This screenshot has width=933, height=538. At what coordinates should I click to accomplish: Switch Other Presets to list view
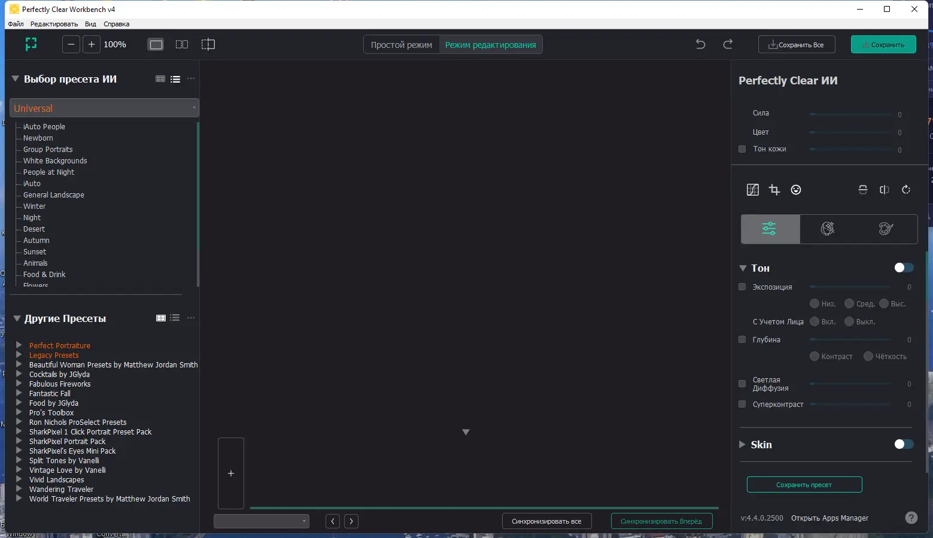[175, 318]
